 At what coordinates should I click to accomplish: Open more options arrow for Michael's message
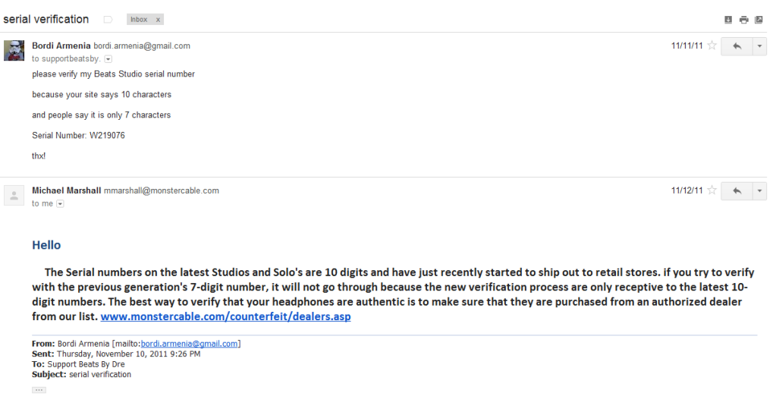coord(759,190)
